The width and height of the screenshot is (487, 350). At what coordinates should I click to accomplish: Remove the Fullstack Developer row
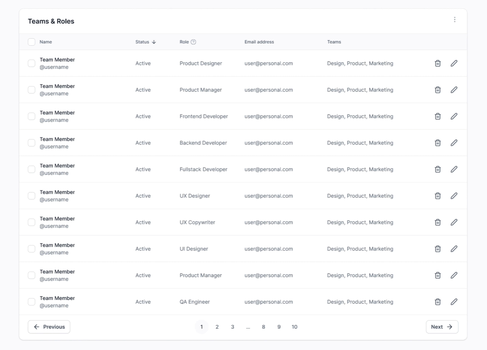(438, 169)
